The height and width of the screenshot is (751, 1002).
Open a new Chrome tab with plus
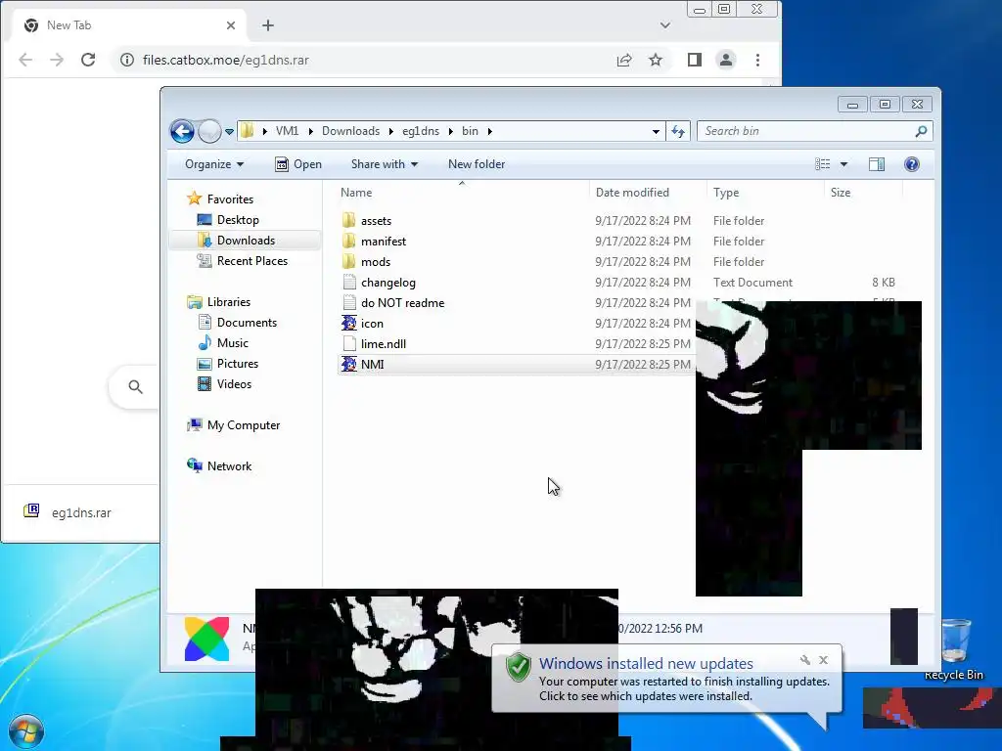(x=268, y=25)
